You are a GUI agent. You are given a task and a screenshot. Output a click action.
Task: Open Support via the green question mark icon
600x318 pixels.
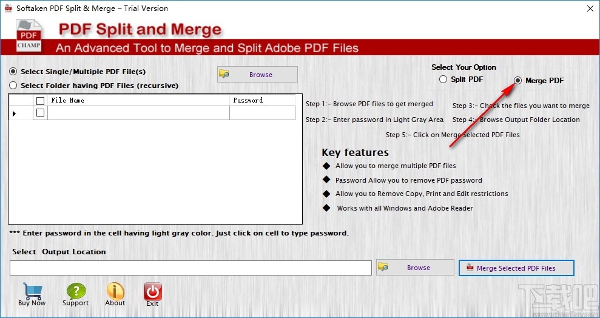coord(76,291)
